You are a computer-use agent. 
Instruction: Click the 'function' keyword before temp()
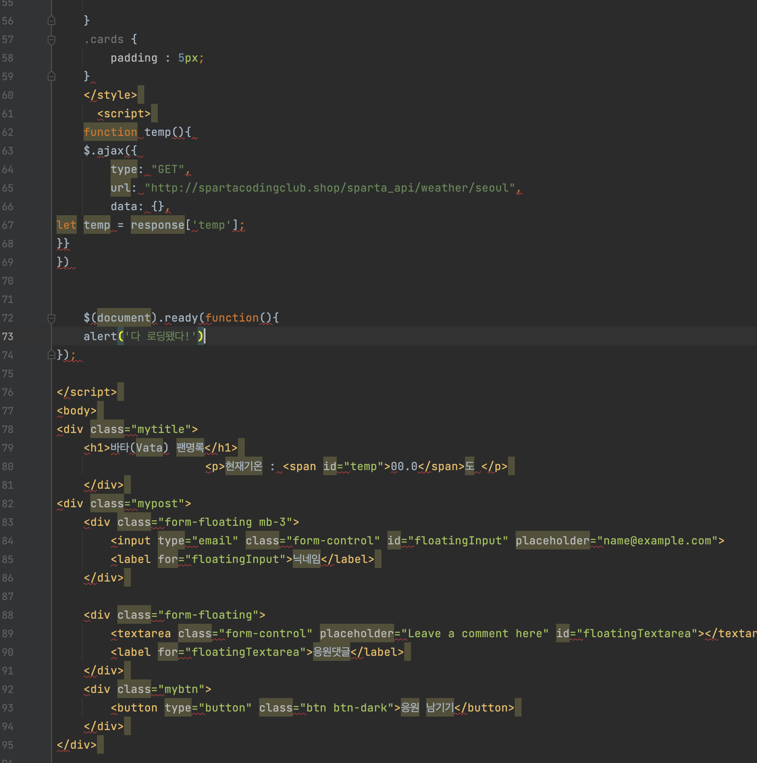click(x=111, y=132)
